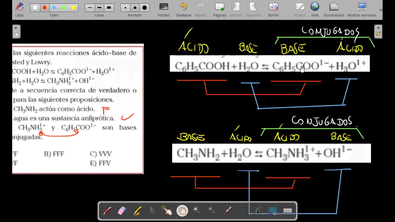The height and width of the screenshot is (222, 395).
Task: Select the large eraser size
Action: pyautogui.click(x=144, y=7)
